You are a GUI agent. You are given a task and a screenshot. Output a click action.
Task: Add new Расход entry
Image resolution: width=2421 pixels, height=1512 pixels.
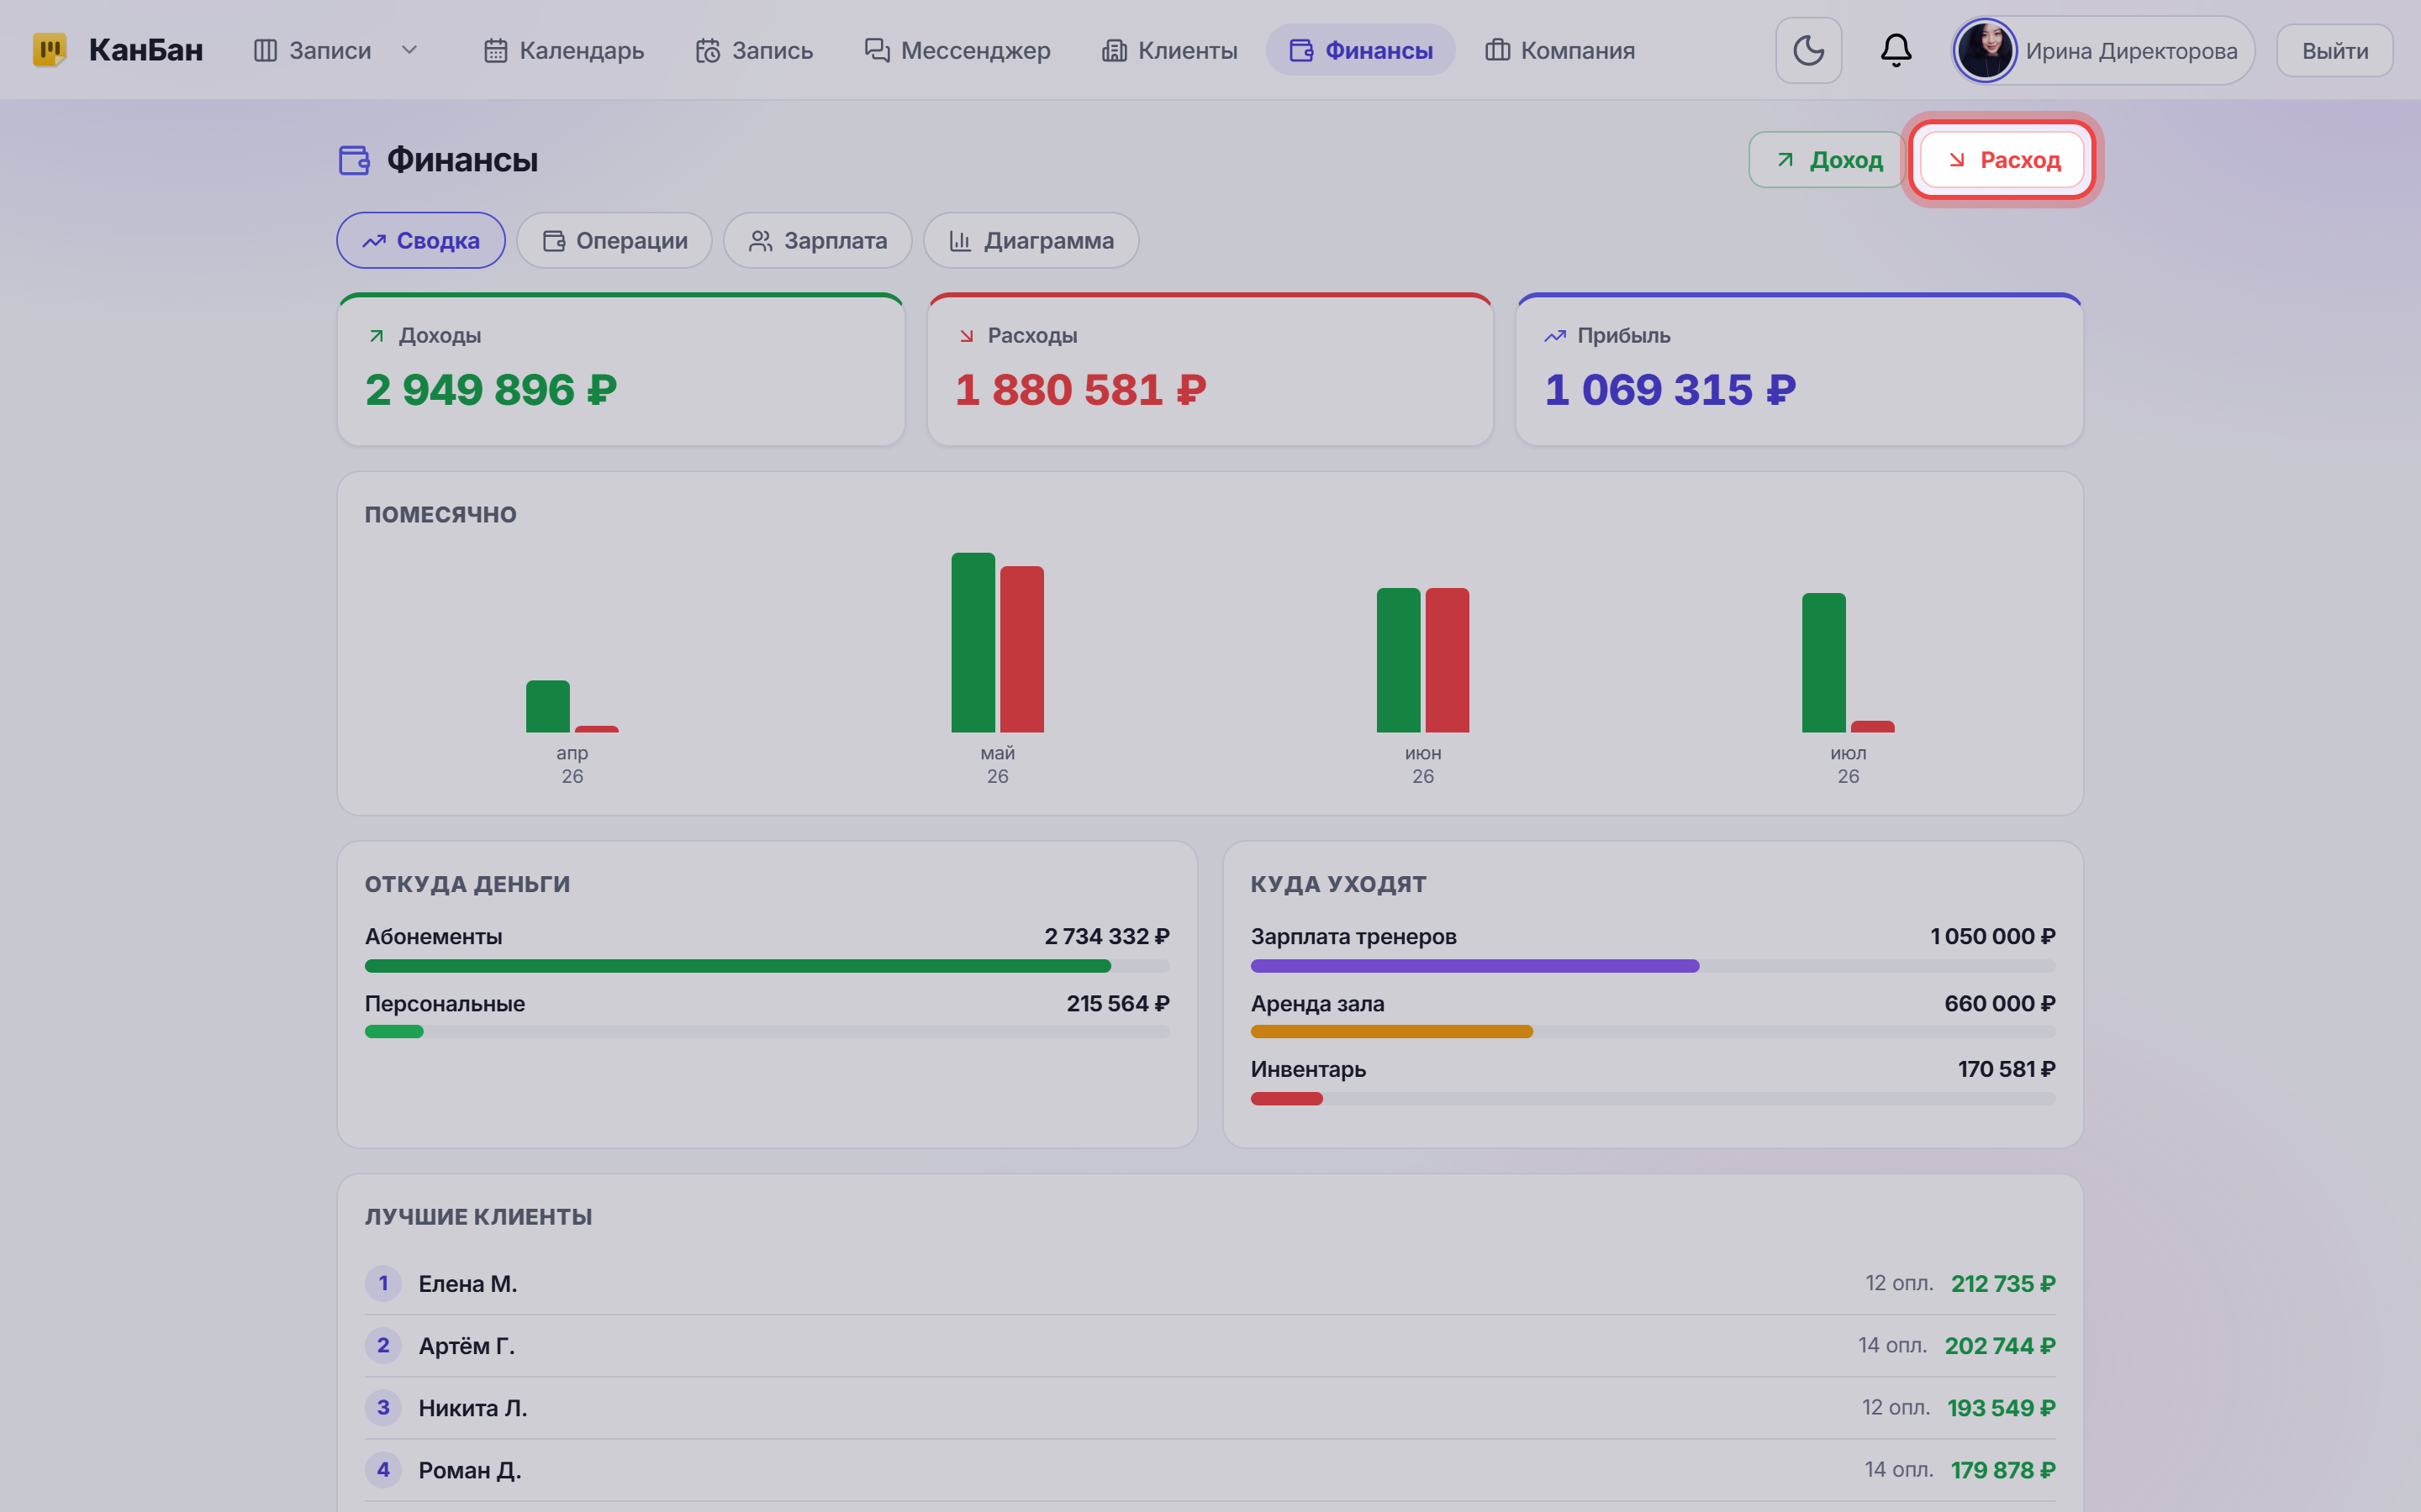(2002, 160)
